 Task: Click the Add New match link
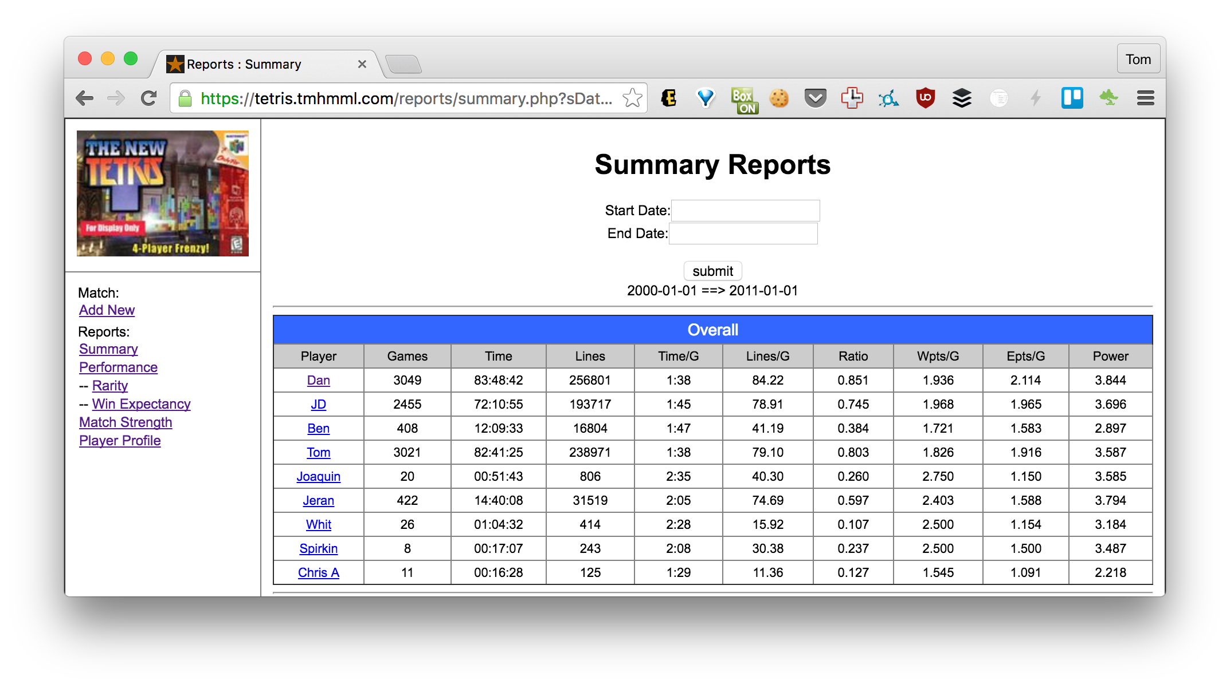(107, 310)
